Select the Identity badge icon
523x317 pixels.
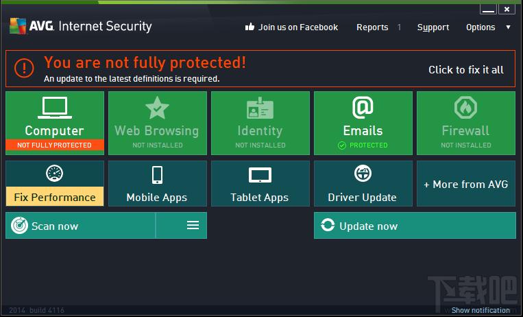coord(260,108)
